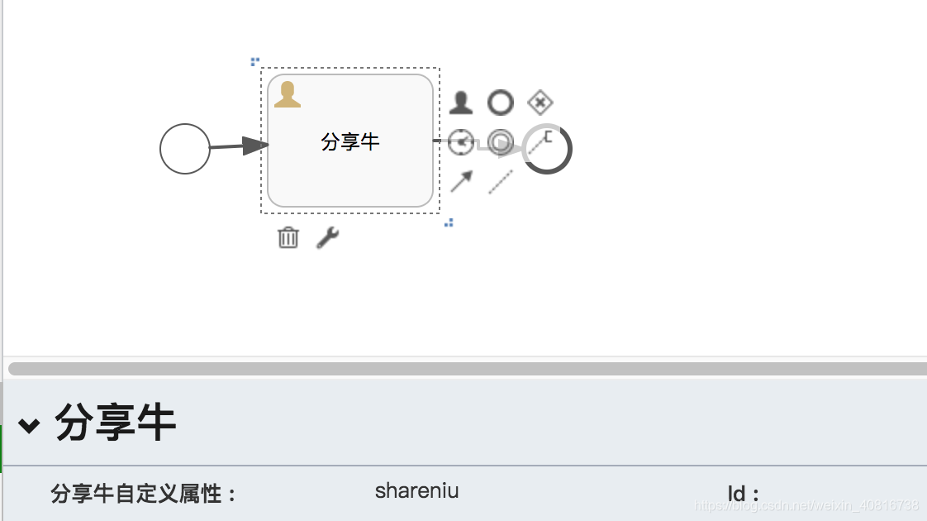Select the timer boundary event on task border
Viewport: 927px width, 521px height.
point(547,147)
